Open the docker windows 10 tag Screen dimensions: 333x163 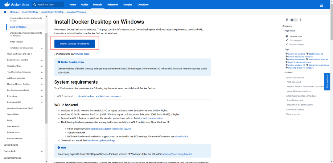(297, 65)
